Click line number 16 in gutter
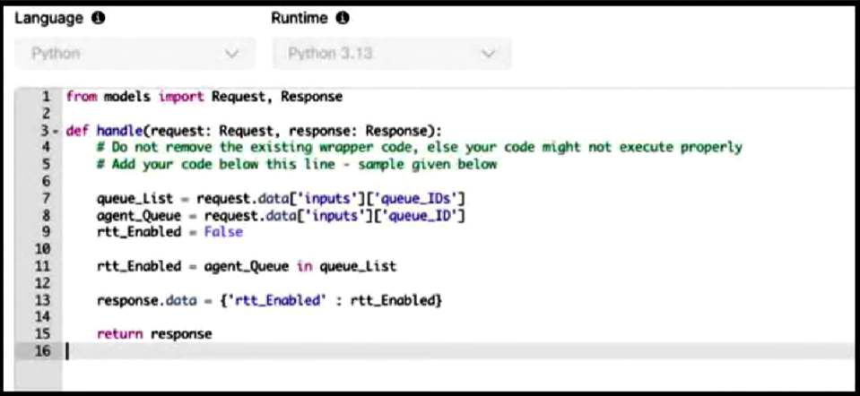 [x=43, y=351]
